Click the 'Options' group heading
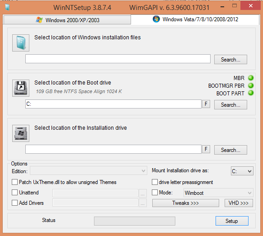 point(19,164)
